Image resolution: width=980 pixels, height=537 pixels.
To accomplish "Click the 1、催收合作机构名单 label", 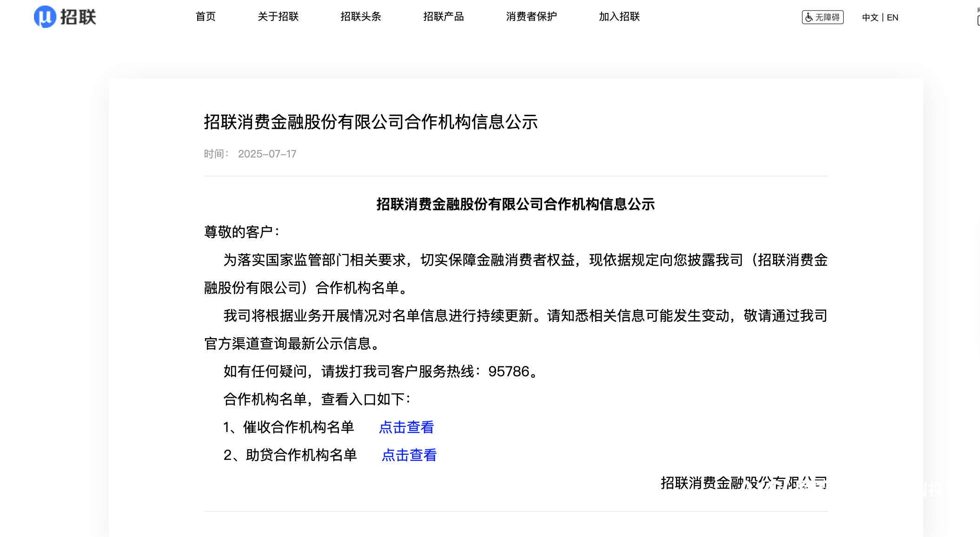I will 289,427.
